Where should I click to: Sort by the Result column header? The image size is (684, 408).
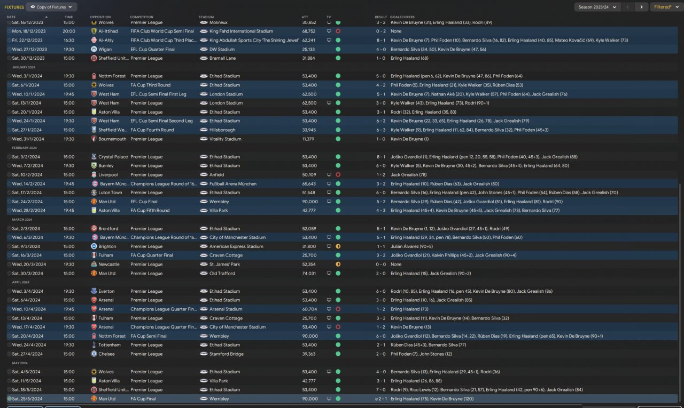[x=380, y=17]
